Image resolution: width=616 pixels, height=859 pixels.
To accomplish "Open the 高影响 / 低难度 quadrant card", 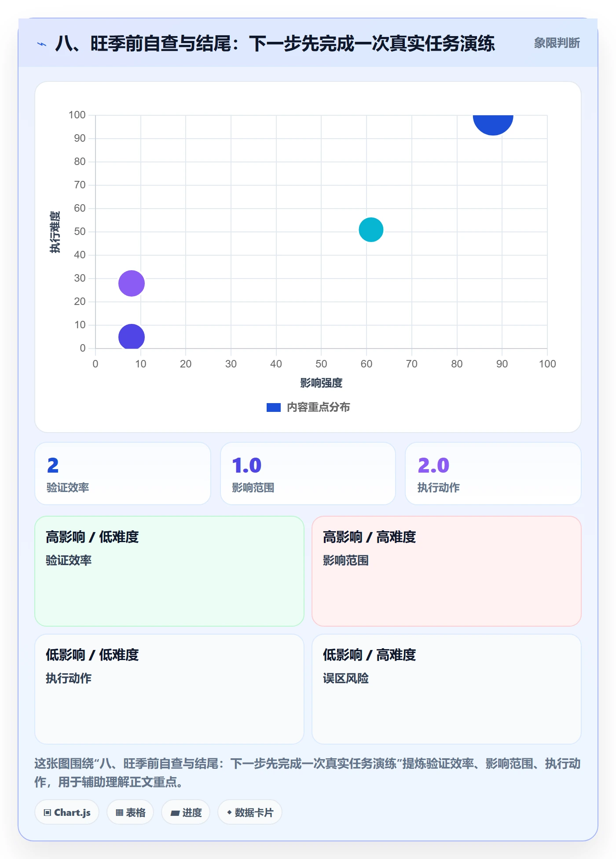I will [169, 571].
